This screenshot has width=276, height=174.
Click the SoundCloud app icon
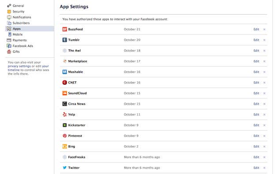point(64,93)
